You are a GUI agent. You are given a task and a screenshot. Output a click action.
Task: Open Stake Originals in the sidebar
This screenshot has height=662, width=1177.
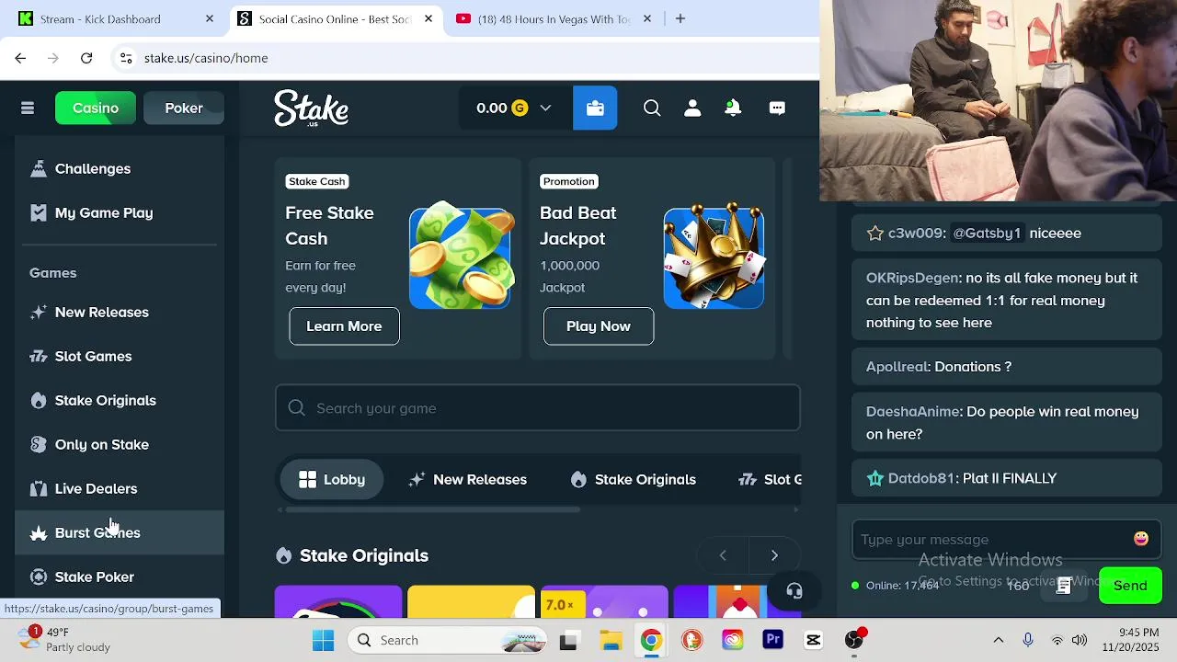coord(120,400)
